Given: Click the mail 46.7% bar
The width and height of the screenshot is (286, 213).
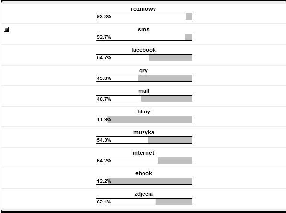Looking at the screenshot, I should tap(144, 99).
